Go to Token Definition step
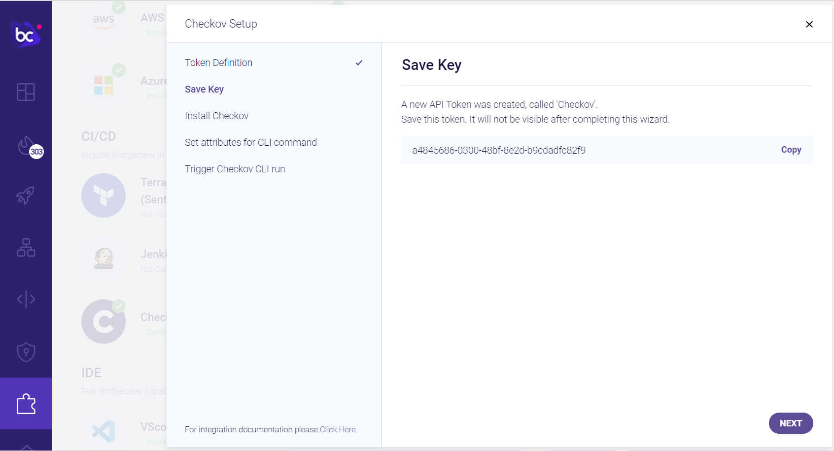Image resolution: width=834 pixels, height=451 pixels. (218, 63)
